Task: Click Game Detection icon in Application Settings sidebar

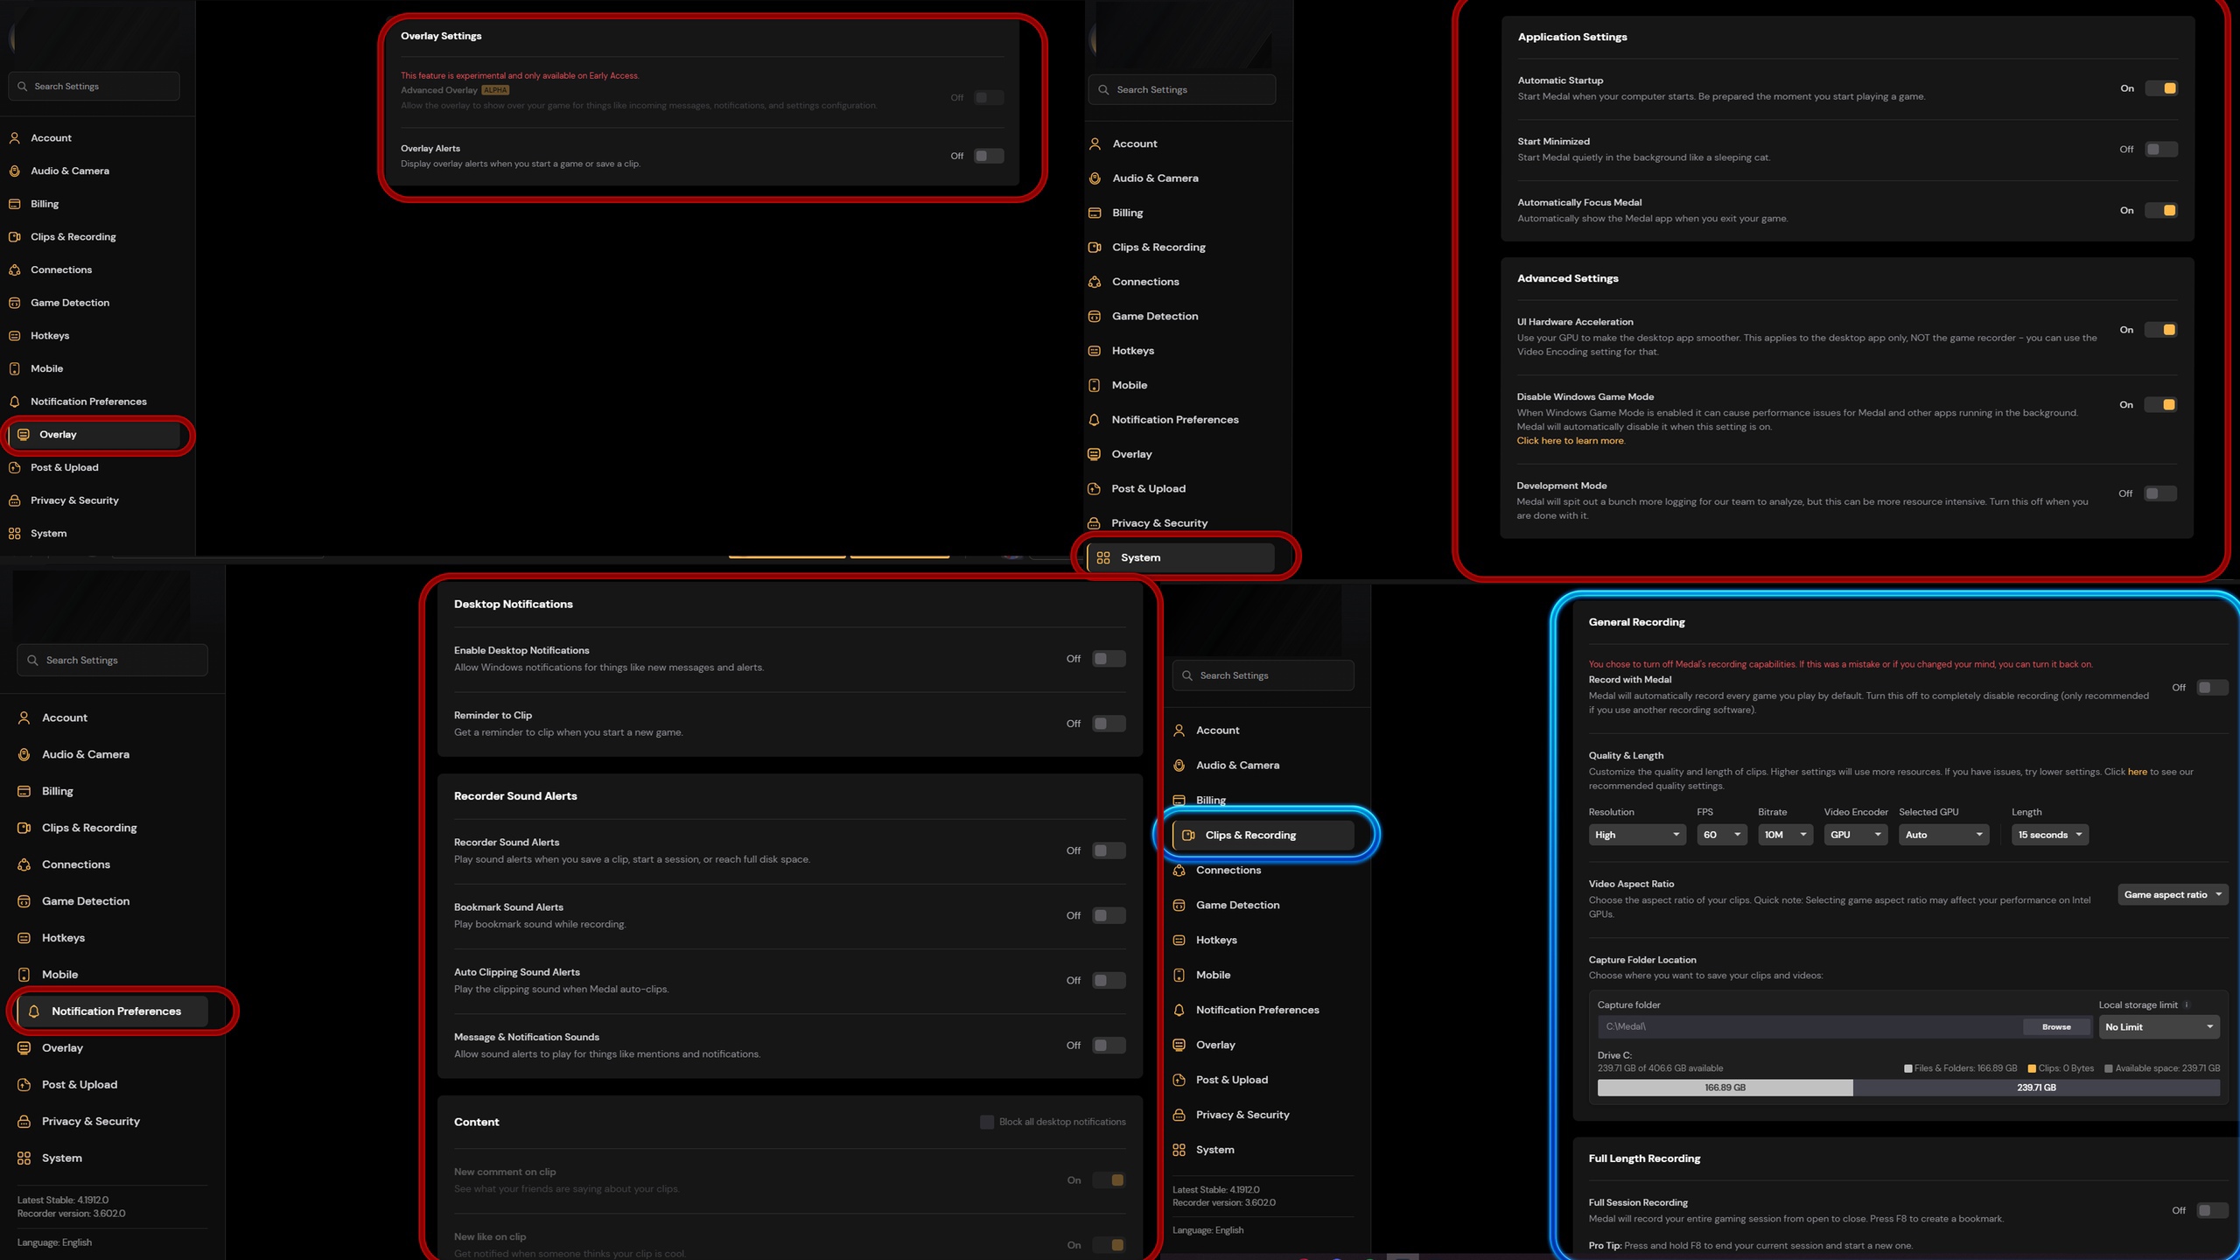Action: (1095, 317)
